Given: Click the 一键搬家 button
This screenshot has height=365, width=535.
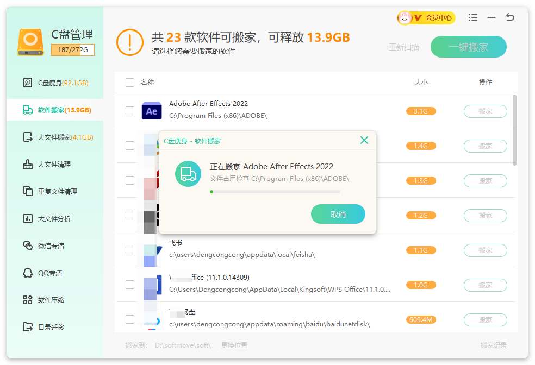Looking at the screenshot, I should [x=469, y=47].
